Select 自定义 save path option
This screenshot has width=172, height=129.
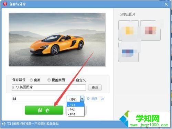74,80
